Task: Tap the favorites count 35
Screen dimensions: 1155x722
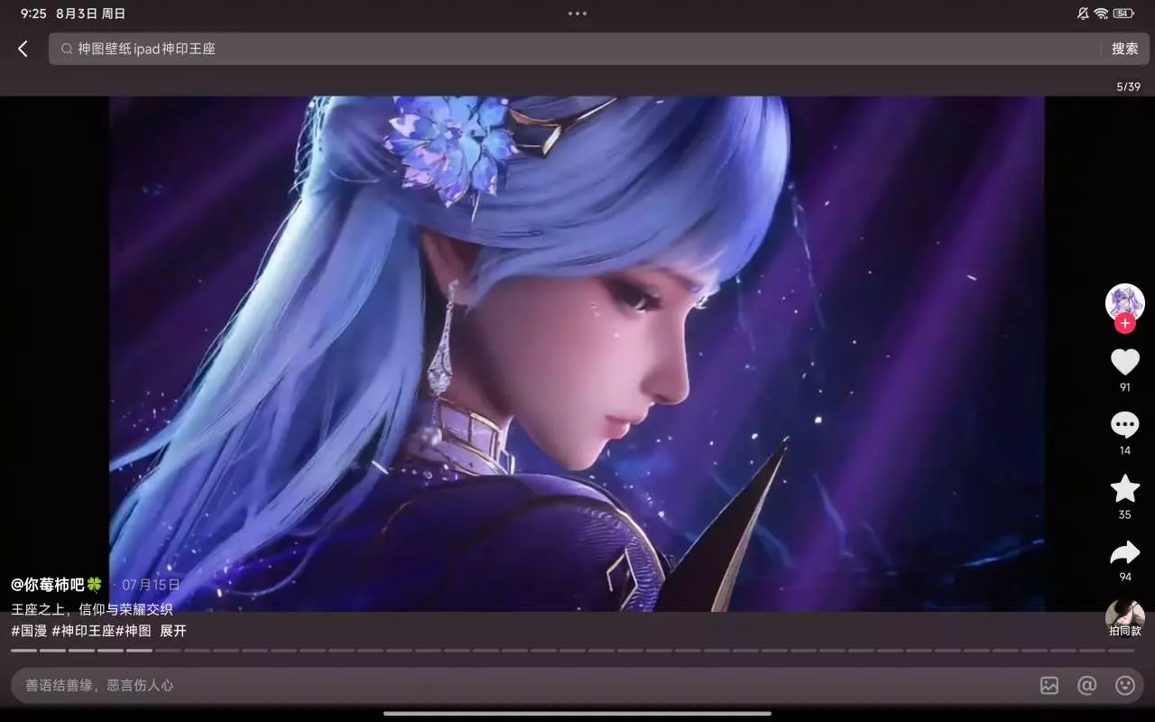Action: click(1125, 514)
